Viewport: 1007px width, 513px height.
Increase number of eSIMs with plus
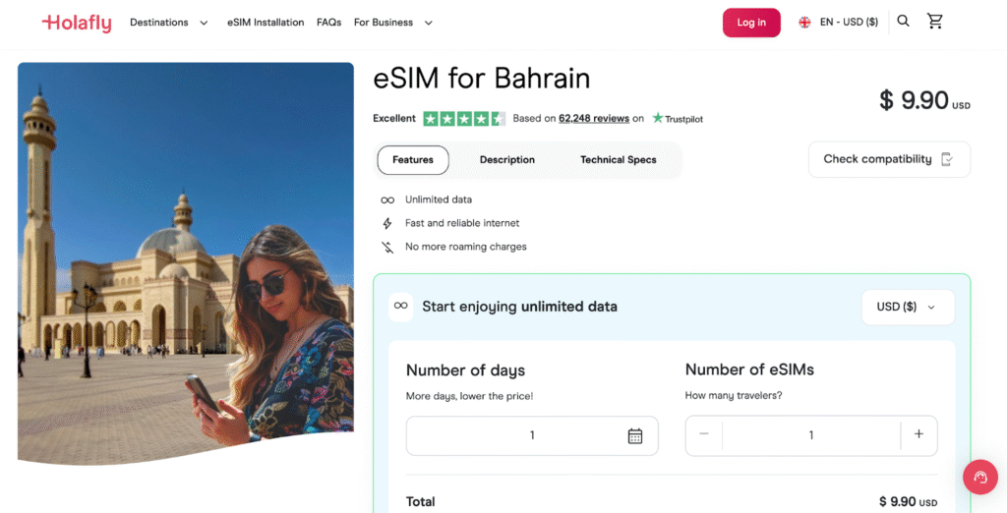pos(918,434)
